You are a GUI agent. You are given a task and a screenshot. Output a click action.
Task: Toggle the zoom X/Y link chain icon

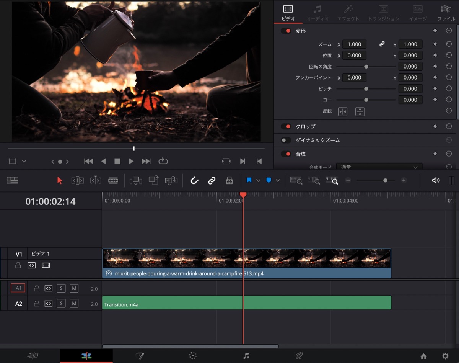382,44
